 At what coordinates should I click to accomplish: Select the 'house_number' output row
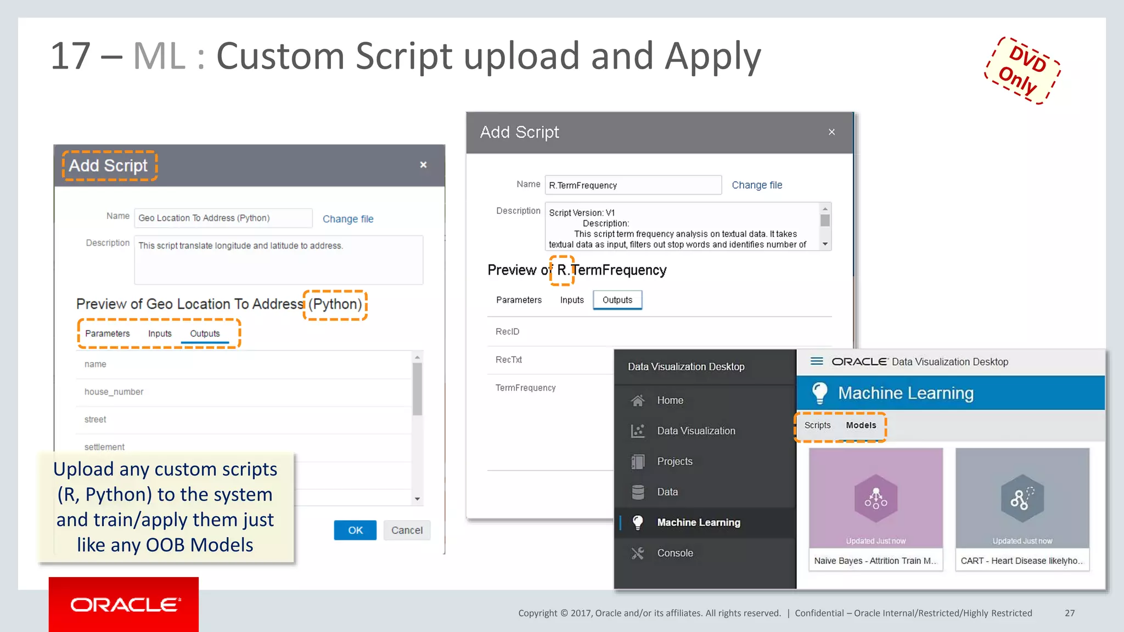point(244,392)
